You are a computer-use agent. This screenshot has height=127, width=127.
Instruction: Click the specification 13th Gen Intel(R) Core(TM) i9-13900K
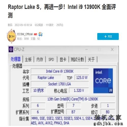[x=73, y=99]
